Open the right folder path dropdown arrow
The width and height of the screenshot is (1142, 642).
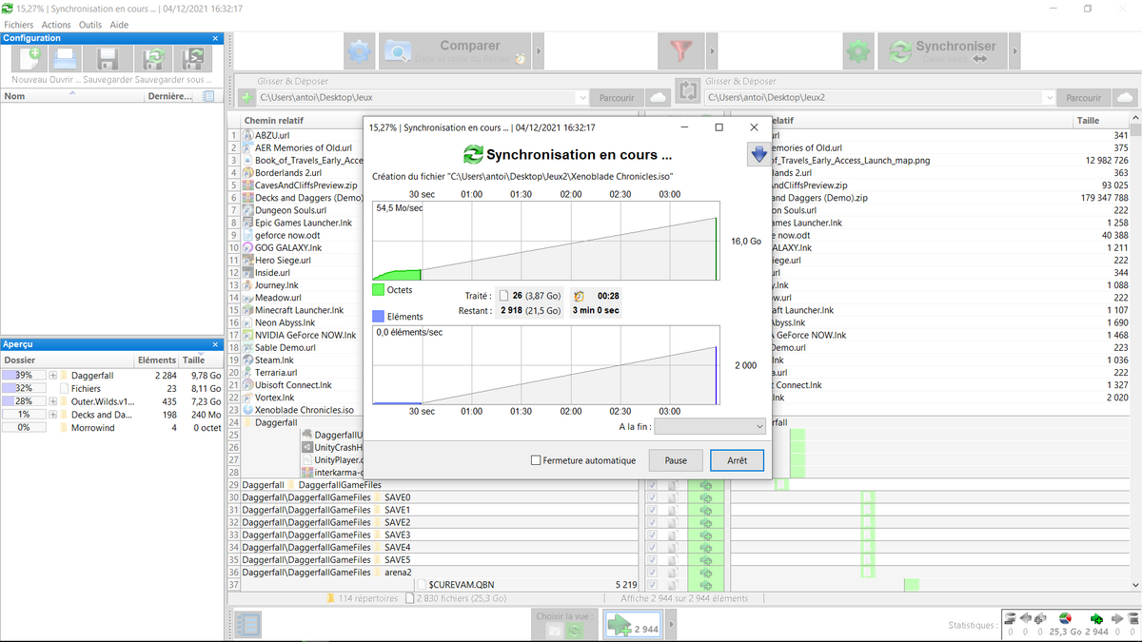[1048, 98]
